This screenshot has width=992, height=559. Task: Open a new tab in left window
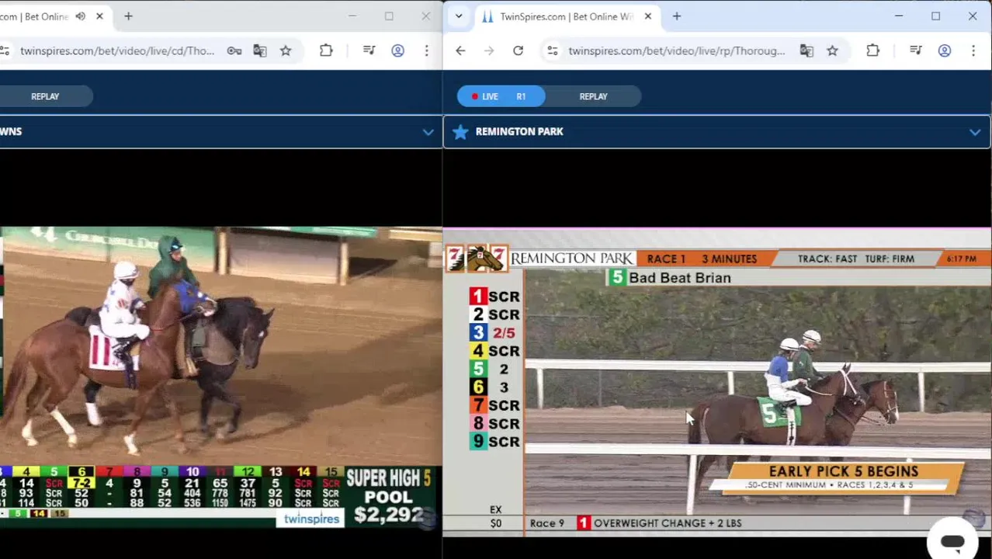pyautogui.click(x=128, y=16)
